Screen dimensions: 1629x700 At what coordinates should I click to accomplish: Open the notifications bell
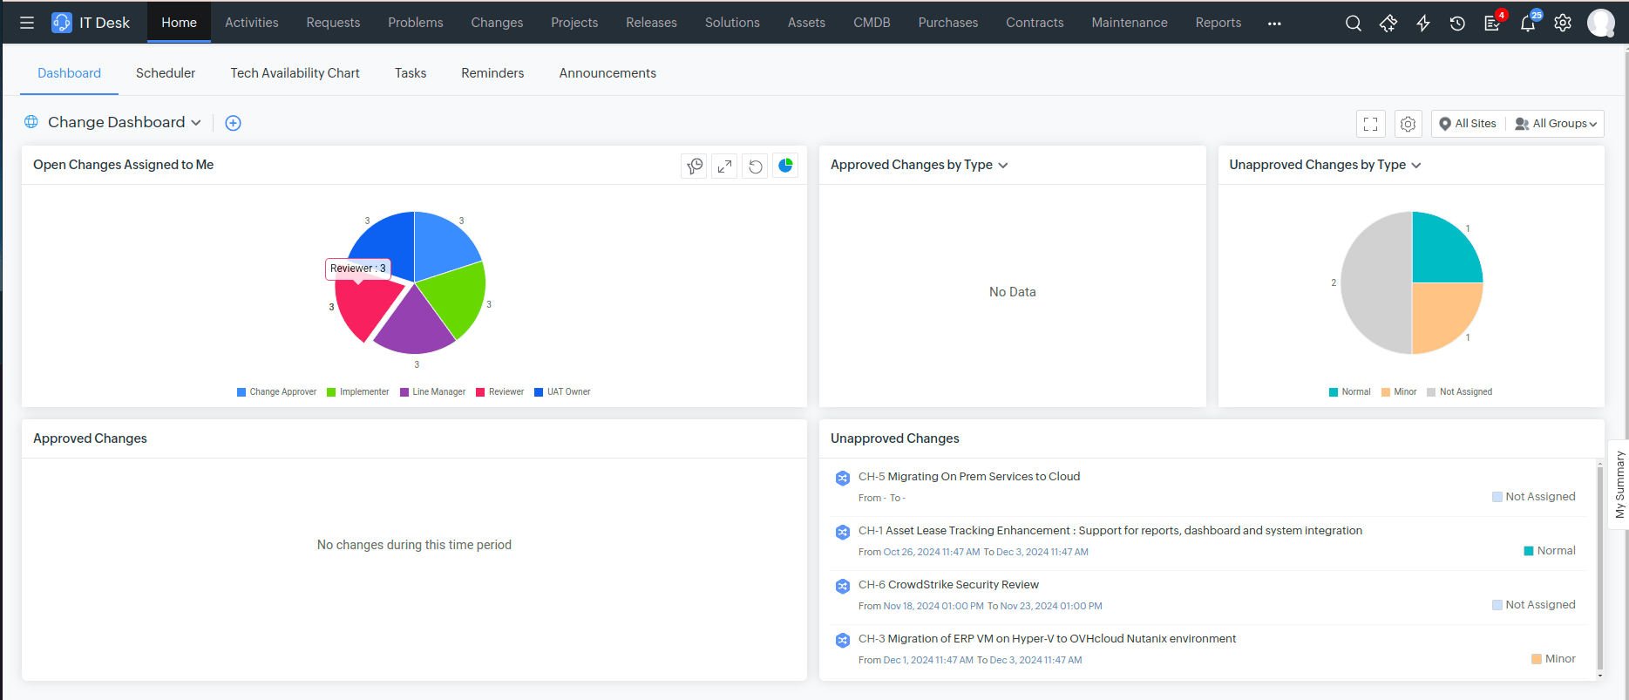click(1528, 24)
